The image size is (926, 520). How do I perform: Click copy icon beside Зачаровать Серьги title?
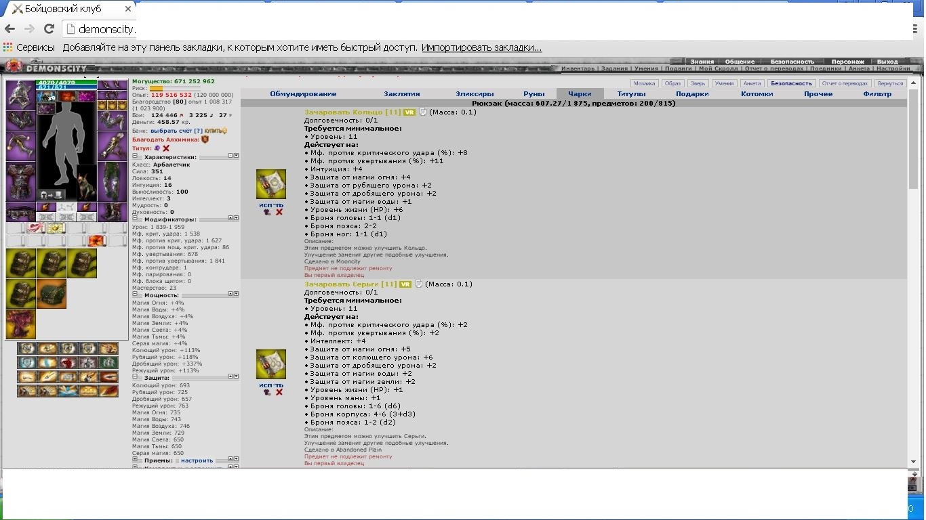(419, 284)
